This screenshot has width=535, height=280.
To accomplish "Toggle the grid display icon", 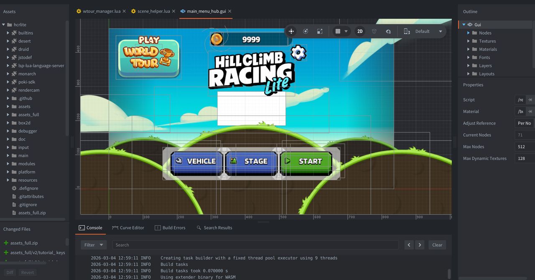I will coord(338,31).
